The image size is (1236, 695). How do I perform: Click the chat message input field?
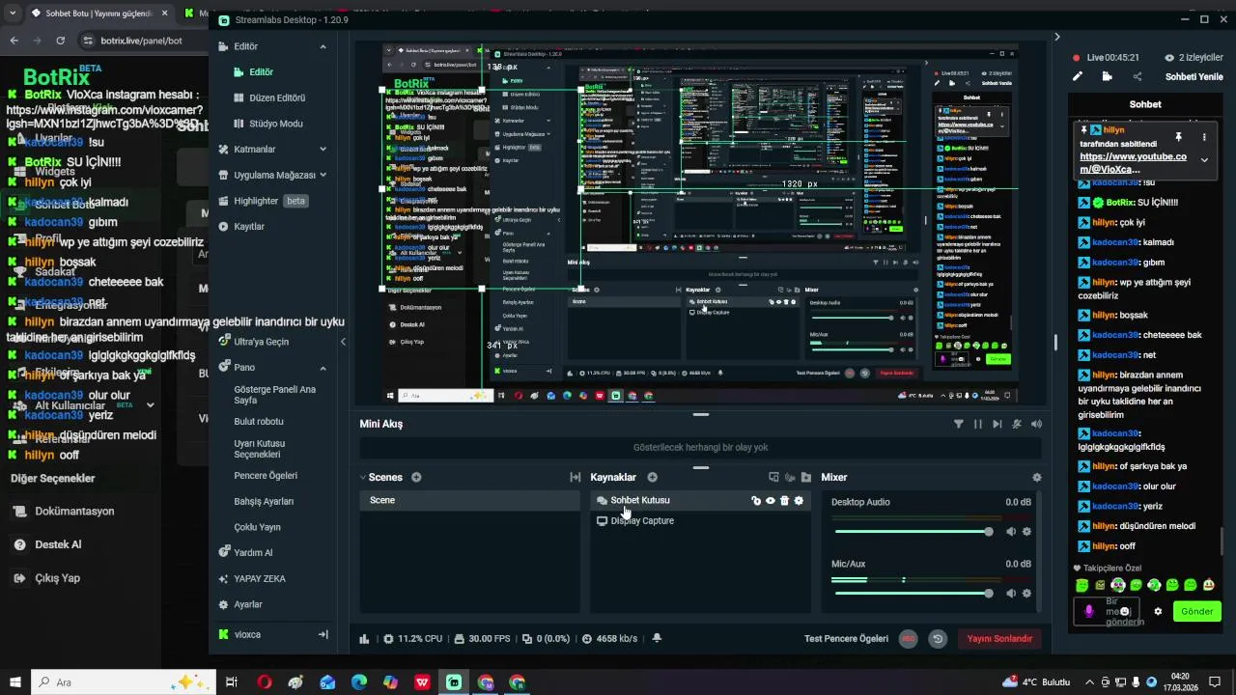point(1107,611)
